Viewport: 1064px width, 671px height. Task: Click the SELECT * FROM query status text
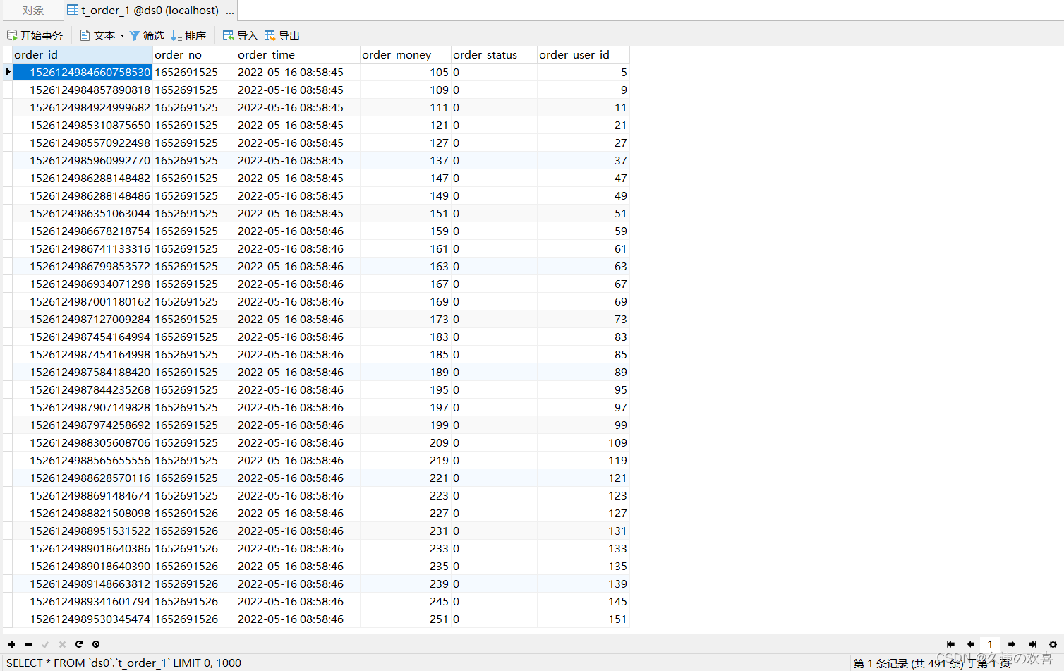(x=123, y=663)
